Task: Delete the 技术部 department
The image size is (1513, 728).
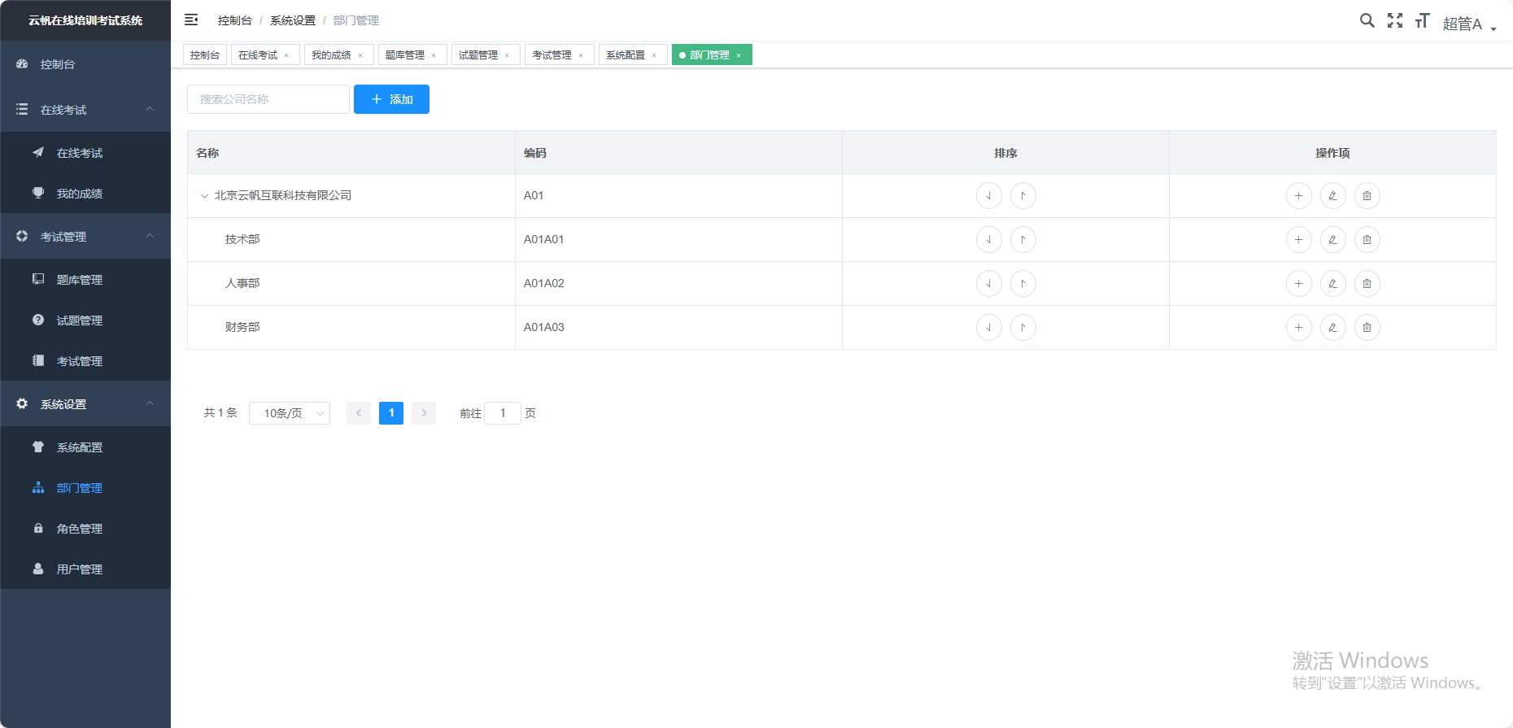Action: point(1367,239)
